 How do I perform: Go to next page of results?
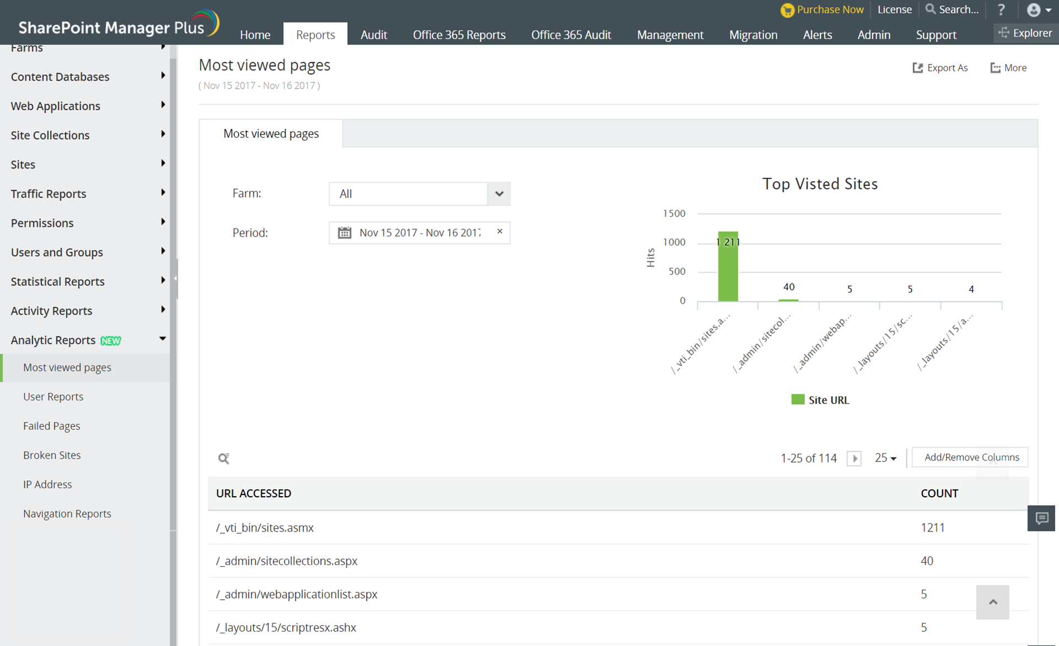[854, 458]
